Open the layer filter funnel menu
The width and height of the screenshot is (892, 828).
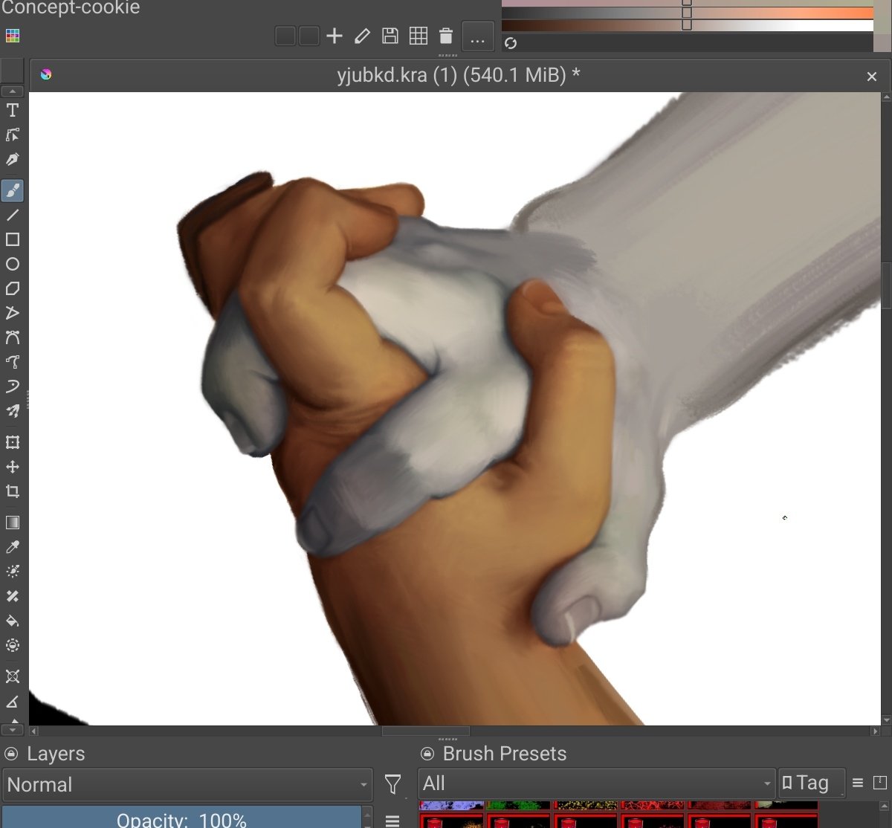coord(393,785)
